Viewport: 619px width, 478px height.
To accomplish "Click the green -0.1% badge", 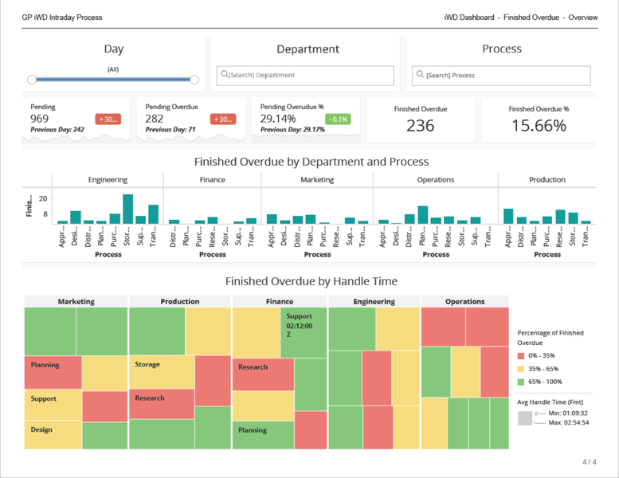I will (x=338, y=119).
